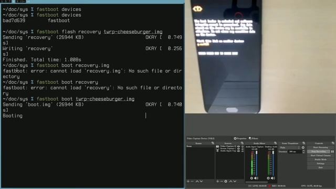Image resolution: width=336 pixels, height=189 pixels.
Task: Click the Start Virtual Camera button
Action: [320, 155]
